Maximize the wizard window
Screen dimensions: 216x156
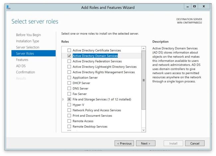pyautogui.click(x=194, y=6)
